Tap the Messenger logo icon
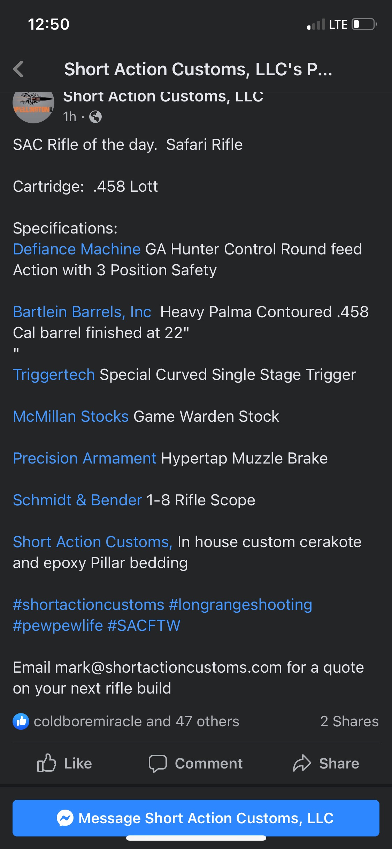Viewport: 392px width, 849px height. 65,818
